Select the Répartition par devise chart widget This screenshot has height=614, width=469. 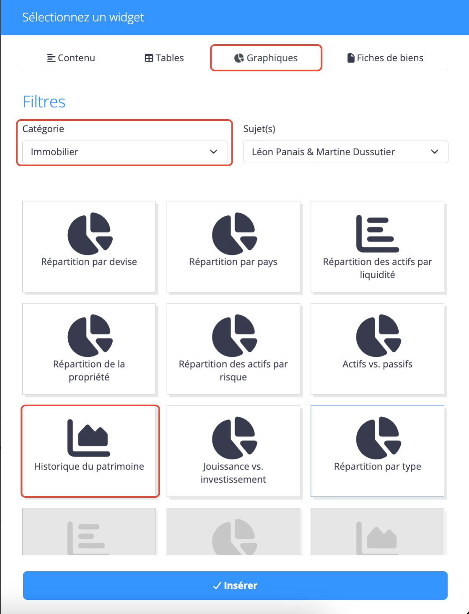[x=89, y=246]
